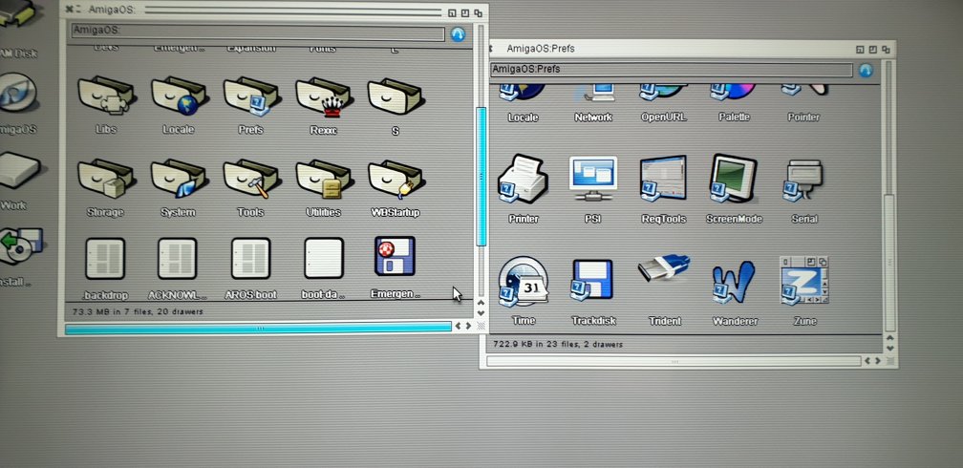Go to parent directory in Prefs window
The width and height of the screenshot is (963, 468).
coord(866,71)
